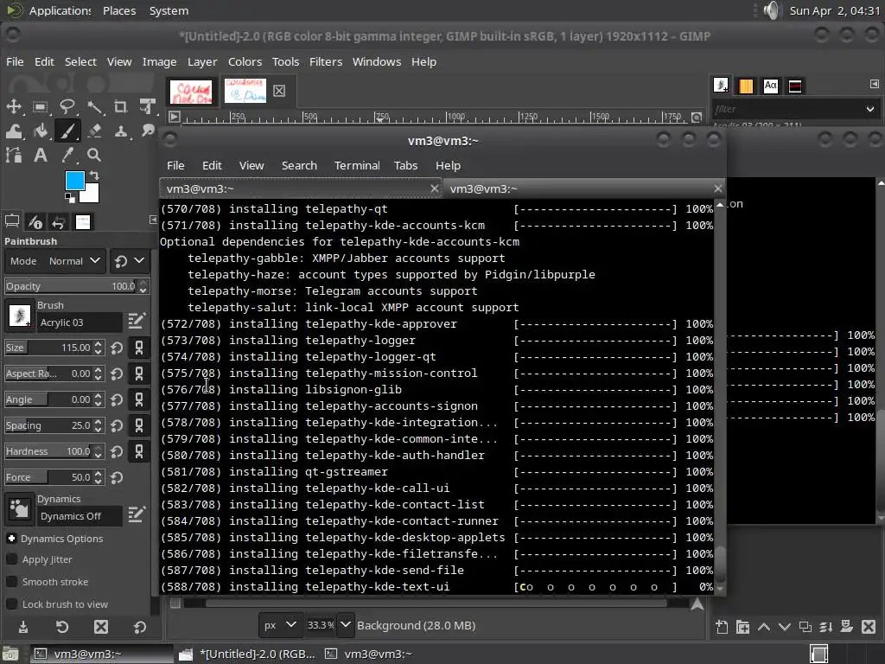Select the Color Picker tool
The image size is (885, 664).
pos(67,155)
